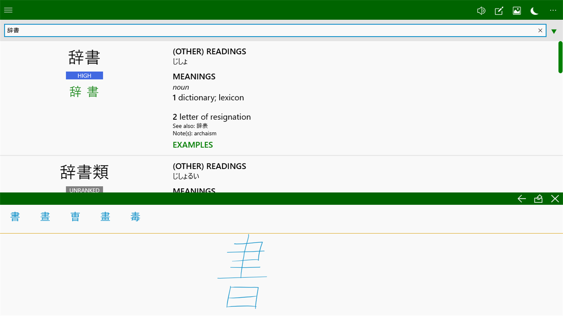
Task: Click the image search icon
Action: click(516, 10)
